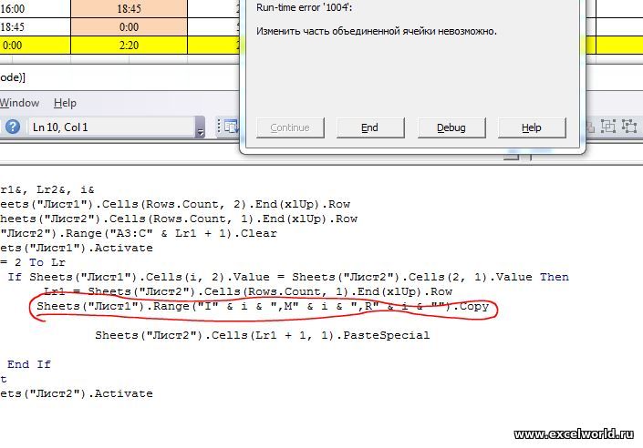Open the toolbar options arrow beside Ln 10, Col 1
This screenshot has width=643, height=448.
click(200, 130)
